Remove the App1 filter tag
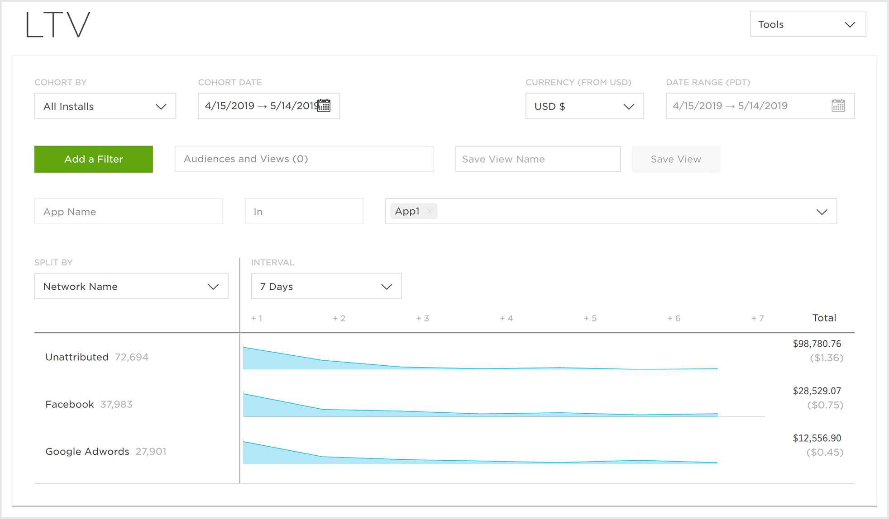Viewport: 889px width, 519px height. pos(430,212)
